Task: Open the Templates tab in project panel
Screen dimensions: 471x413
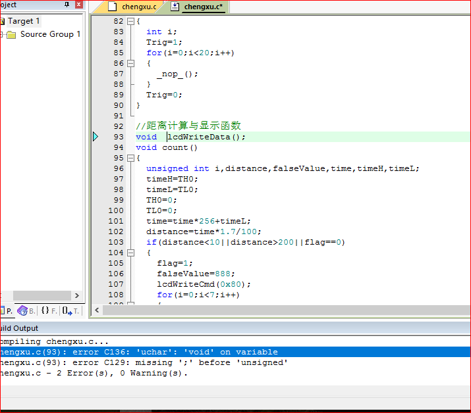Action: (x=70, y=310)
